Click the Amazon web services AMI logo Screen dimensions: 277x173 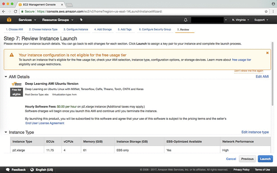(x=17, y=84)
